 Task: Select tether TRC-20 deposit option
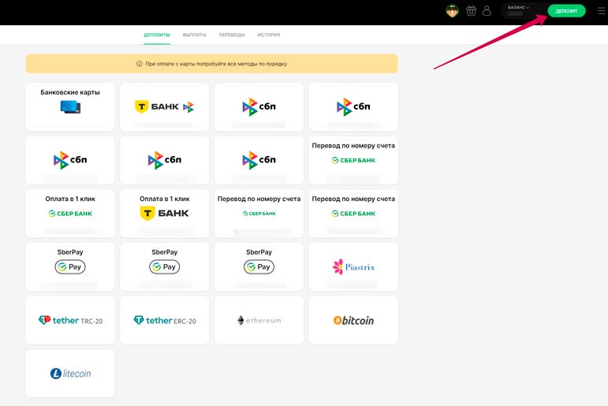(x=70, y=320)
